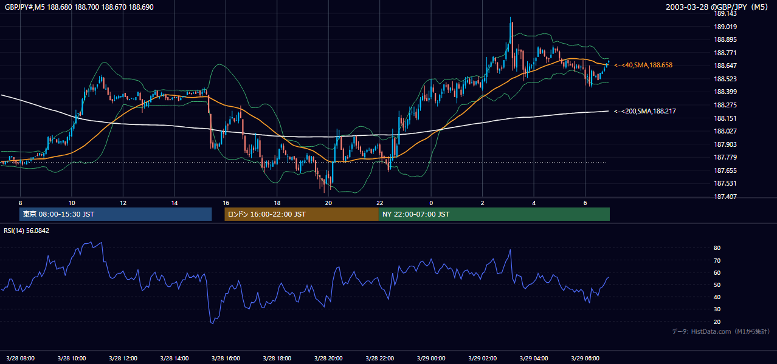This screenshot has width=777, height=364.
Task: Click the London 16:00-22:00 JST session bar
Action: point(302,214)
